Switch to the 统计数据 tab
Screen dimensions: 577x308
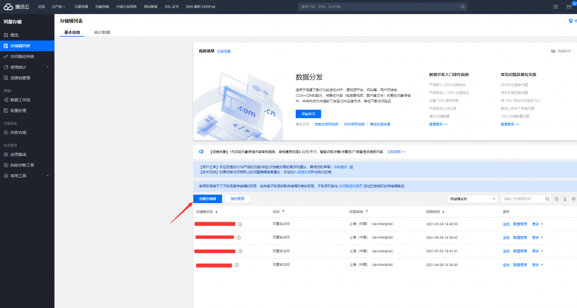101,32
